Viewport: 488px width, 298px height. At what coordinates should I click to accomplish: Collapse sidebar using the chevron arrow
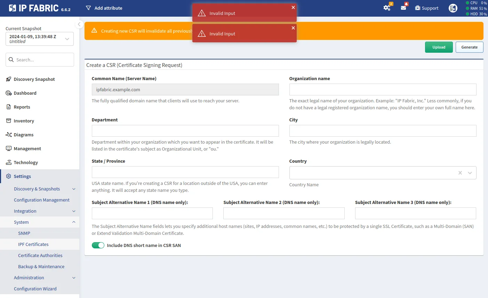(79, 24)
